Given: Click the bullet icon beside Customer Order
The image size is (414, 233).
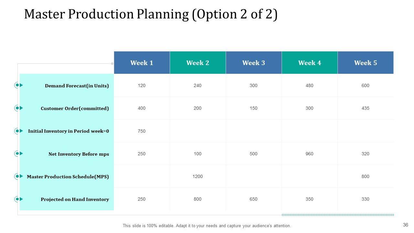Looking at the screenshot, I should (x=18, y=108).
